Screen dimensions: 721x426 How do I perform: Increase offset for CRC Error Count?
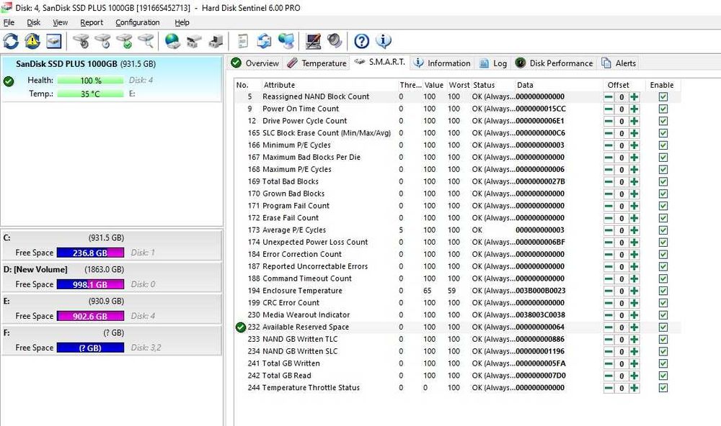click(x=634, y=303)
